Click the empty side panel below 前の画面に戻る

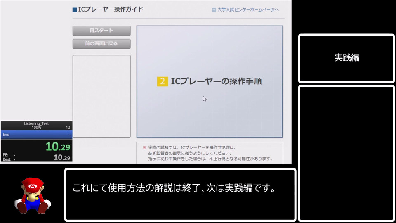[101, 96]
